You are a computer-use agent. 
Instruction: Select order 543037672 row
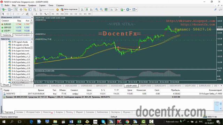click(112, 94)
